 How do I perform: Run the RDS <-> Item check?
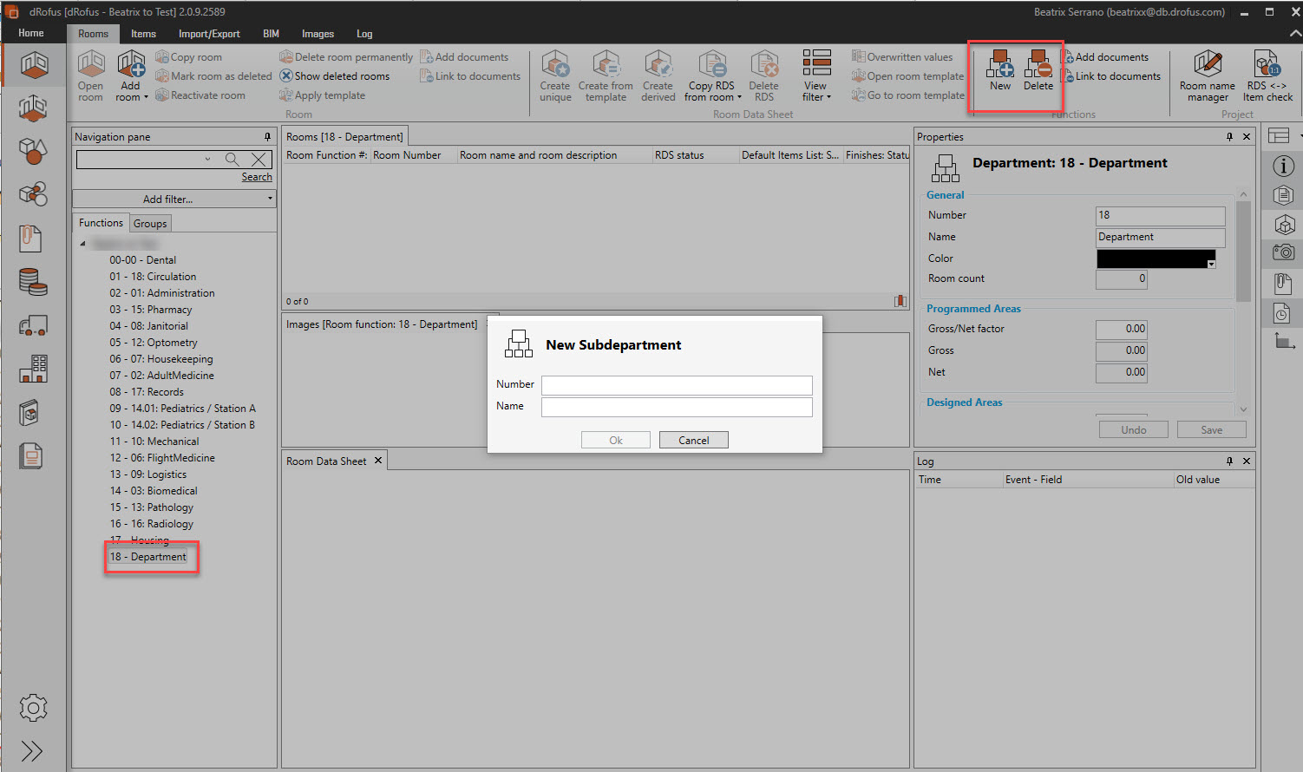[x=1267, y=65]
